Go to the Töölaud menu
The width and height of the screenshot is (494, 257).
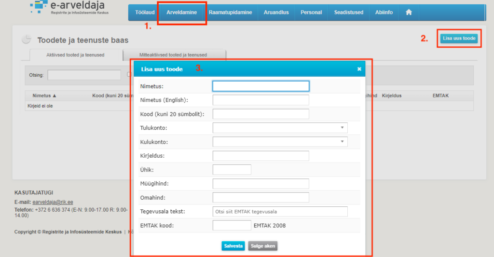click(145, 13)
